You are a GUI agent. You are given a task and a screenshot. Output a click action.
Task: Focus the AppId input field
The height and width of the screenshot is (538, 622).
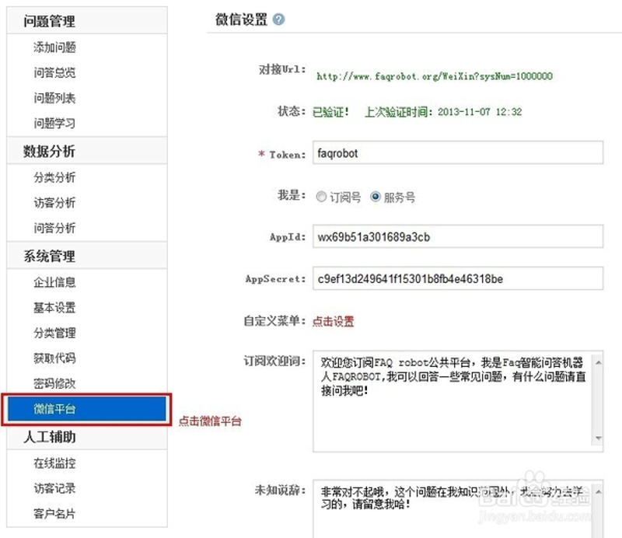click(x=458, y=237)
